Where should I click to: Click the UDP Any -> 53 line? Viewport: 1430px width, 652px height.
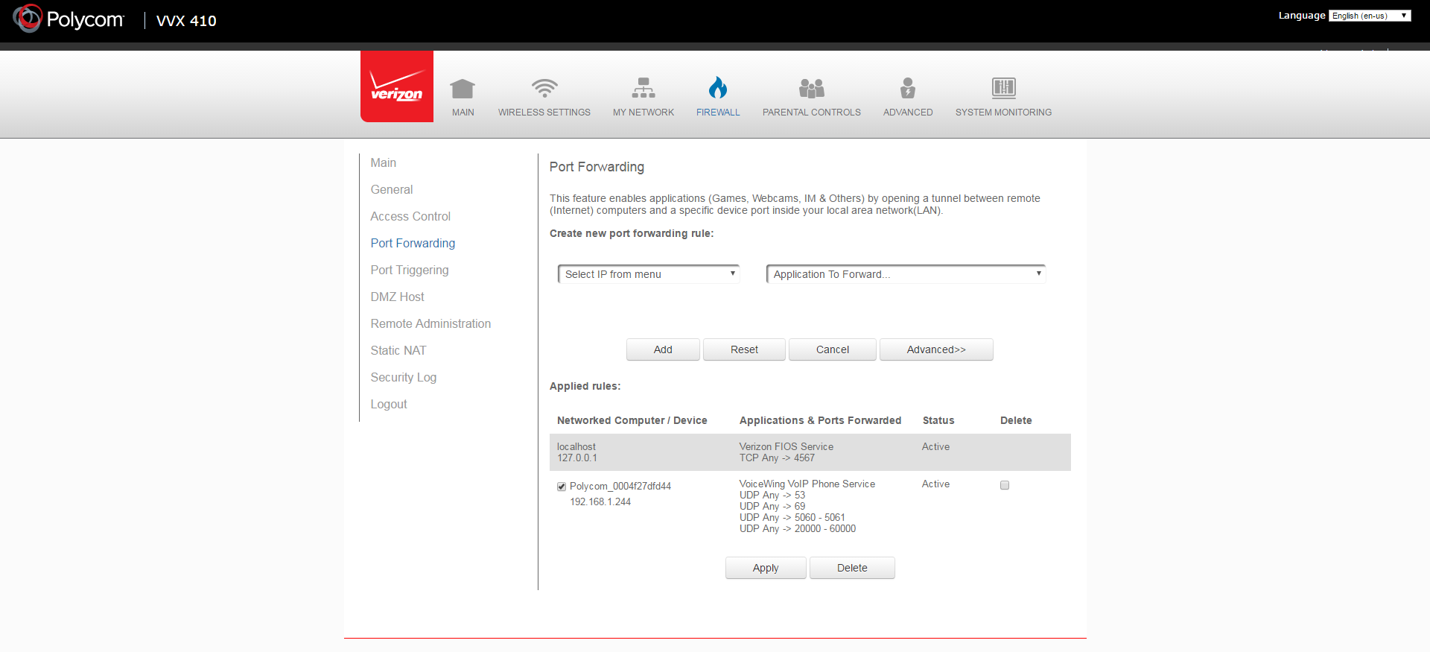click(772, 495)
